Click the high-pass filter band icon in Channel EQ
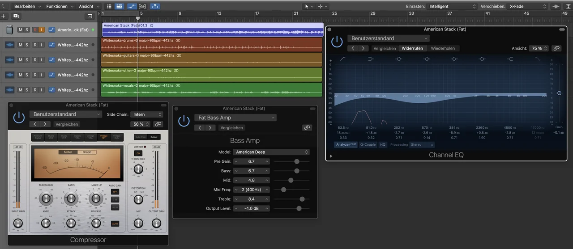The image size is (573, 249). [343, 59]
